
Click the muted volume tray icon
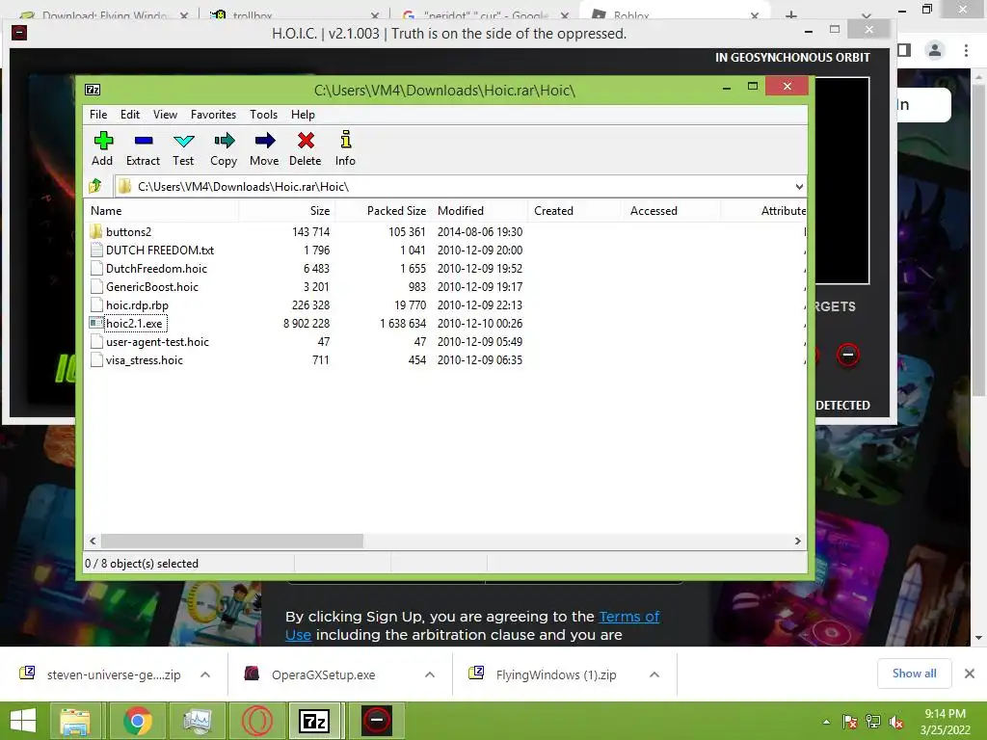pyautogui.click(x=896, y=723)
